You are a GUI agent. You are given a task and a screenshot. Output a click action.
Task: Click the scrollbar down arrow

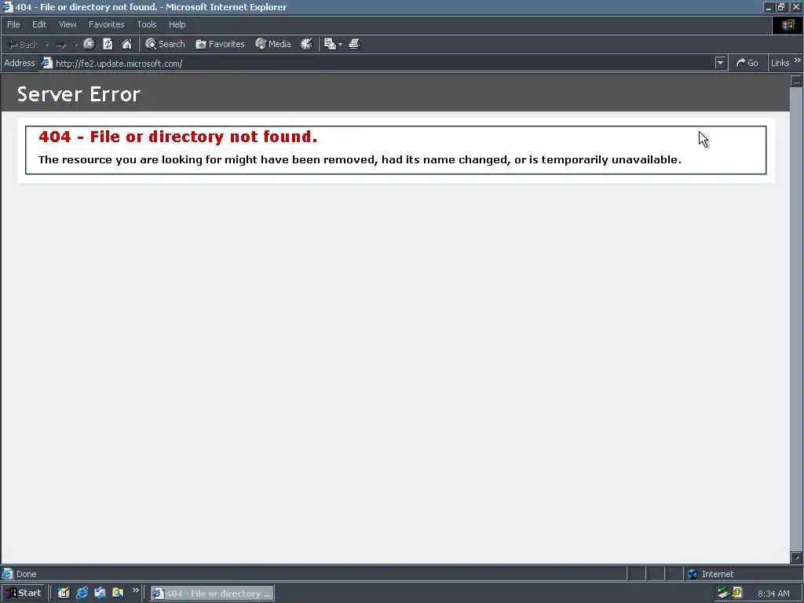tap(796, 557)
